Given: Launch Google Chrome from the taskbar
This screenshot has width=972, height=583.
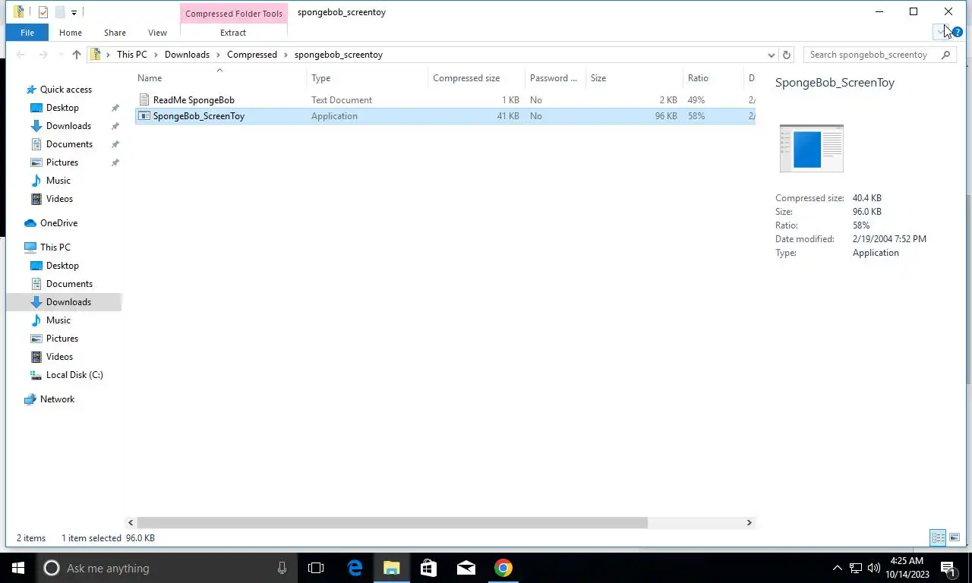Looking at the screenshot, I should 503,568.
